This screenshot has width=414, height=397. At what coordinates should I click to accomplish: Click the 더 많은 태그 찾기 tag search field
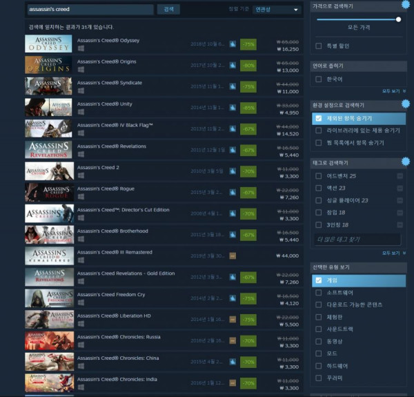(357, 240)
